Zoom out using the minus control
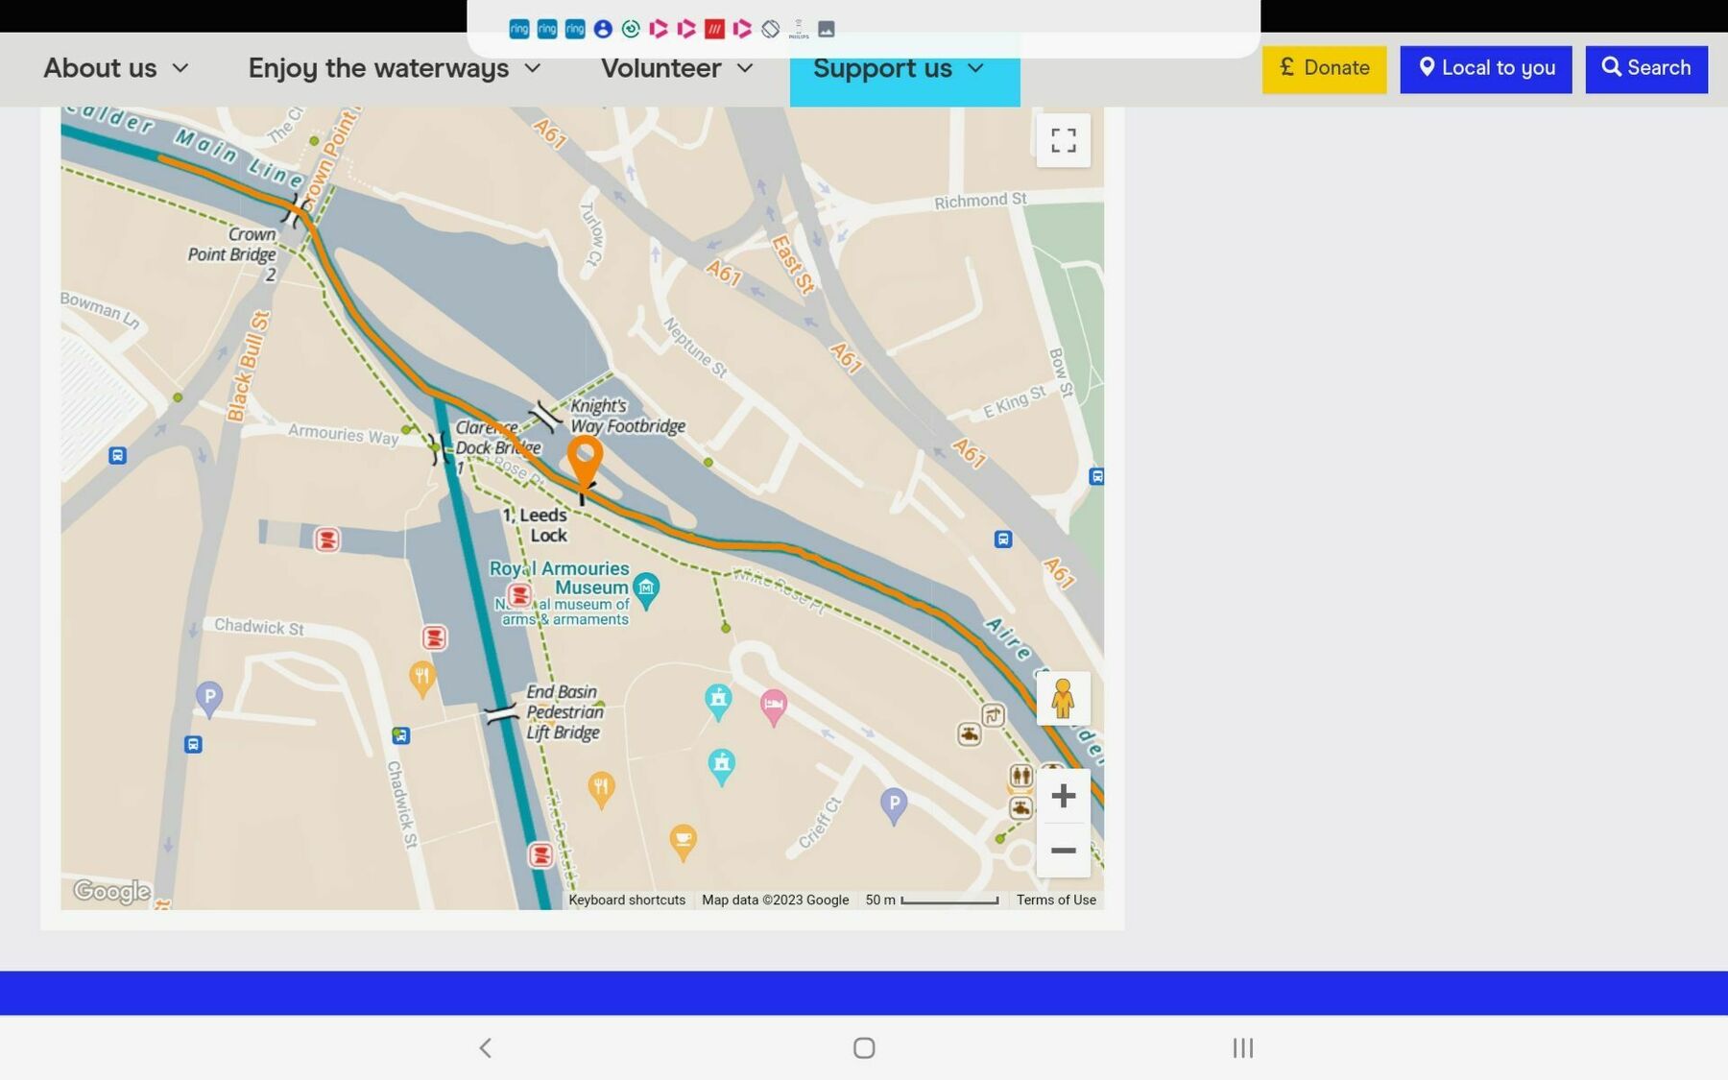 click(1063, 851)
